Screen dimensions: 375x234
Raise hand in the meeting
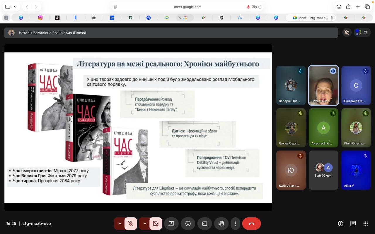[x=221, y=223]
